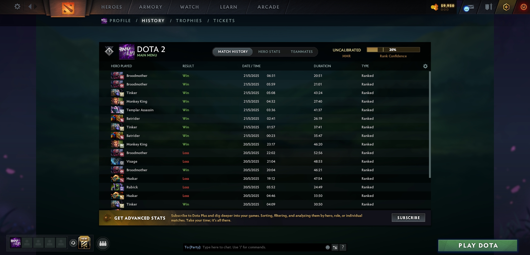Open the NEW banner icon in the party bar
Screen dimensions: 530x255
pyautogui.click(x=84, y=243)
